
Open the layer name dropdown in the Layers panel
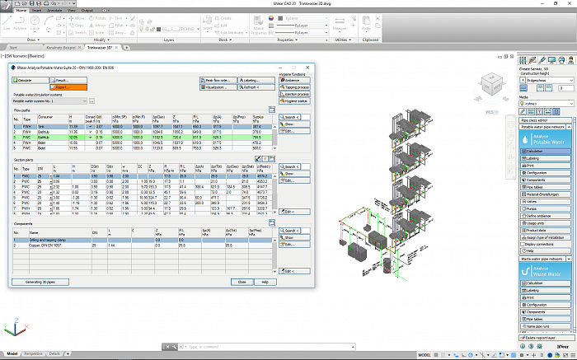198,29
